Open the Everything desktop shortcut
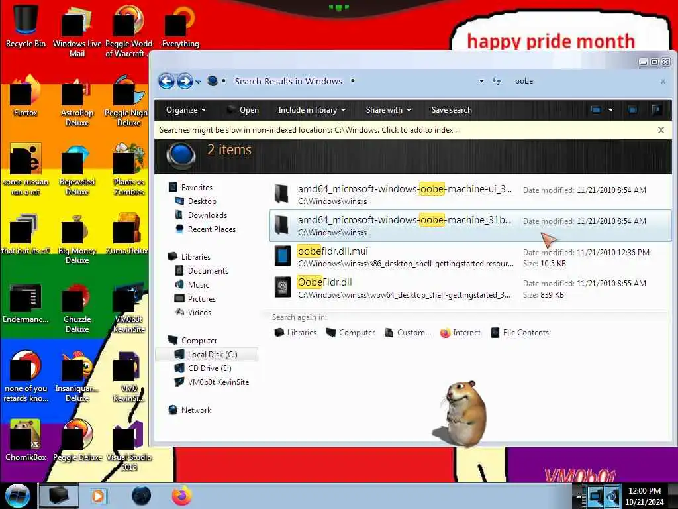The height and width of the screenshot is (509, 678). 180,26
